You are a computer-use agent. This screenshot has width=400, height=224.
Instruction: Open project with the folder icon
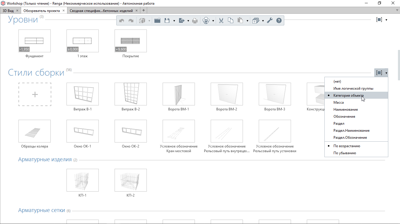coord(157,21)
